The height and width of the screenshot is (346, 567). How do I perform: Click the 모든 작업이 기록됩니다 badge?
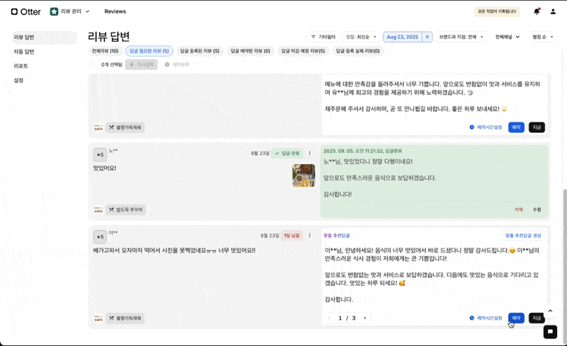tap(497, 11)
